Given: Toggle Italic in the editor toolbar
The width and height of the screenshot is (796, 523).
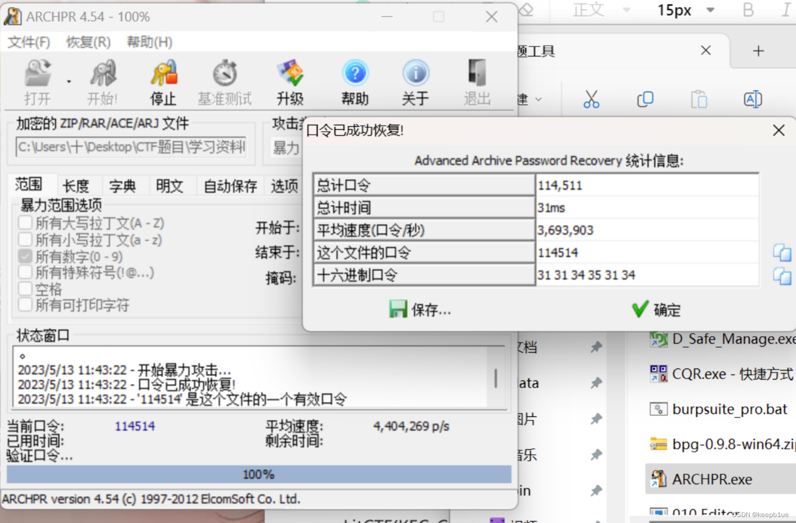Looking at the screenshot, I should [786, 10].
